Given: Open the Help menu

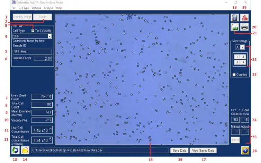Looking at the screenshot, I should coord(59,8).
